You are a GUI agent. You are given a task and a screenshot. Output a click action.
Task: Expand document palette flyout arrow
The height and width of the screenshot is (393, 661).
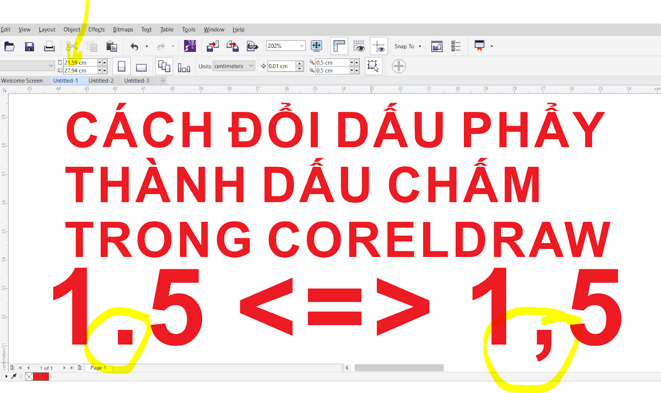(6, 376)
